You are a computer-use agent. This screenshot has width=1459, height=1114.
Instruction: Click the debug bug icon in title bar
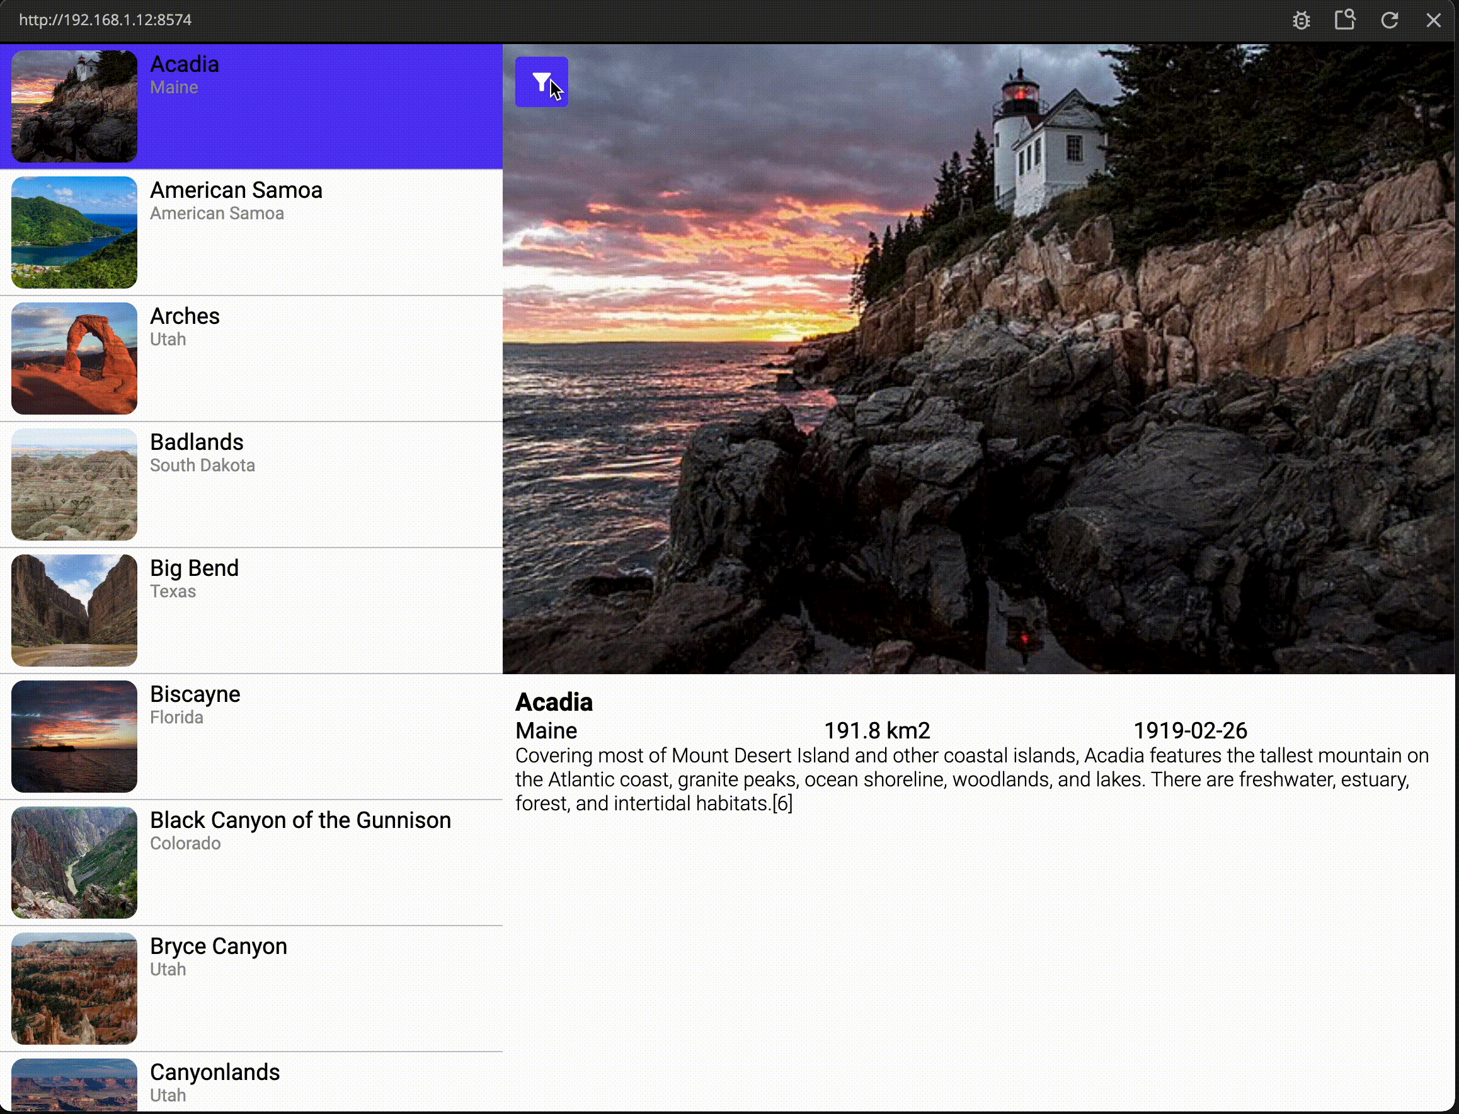pos(1302,20)
